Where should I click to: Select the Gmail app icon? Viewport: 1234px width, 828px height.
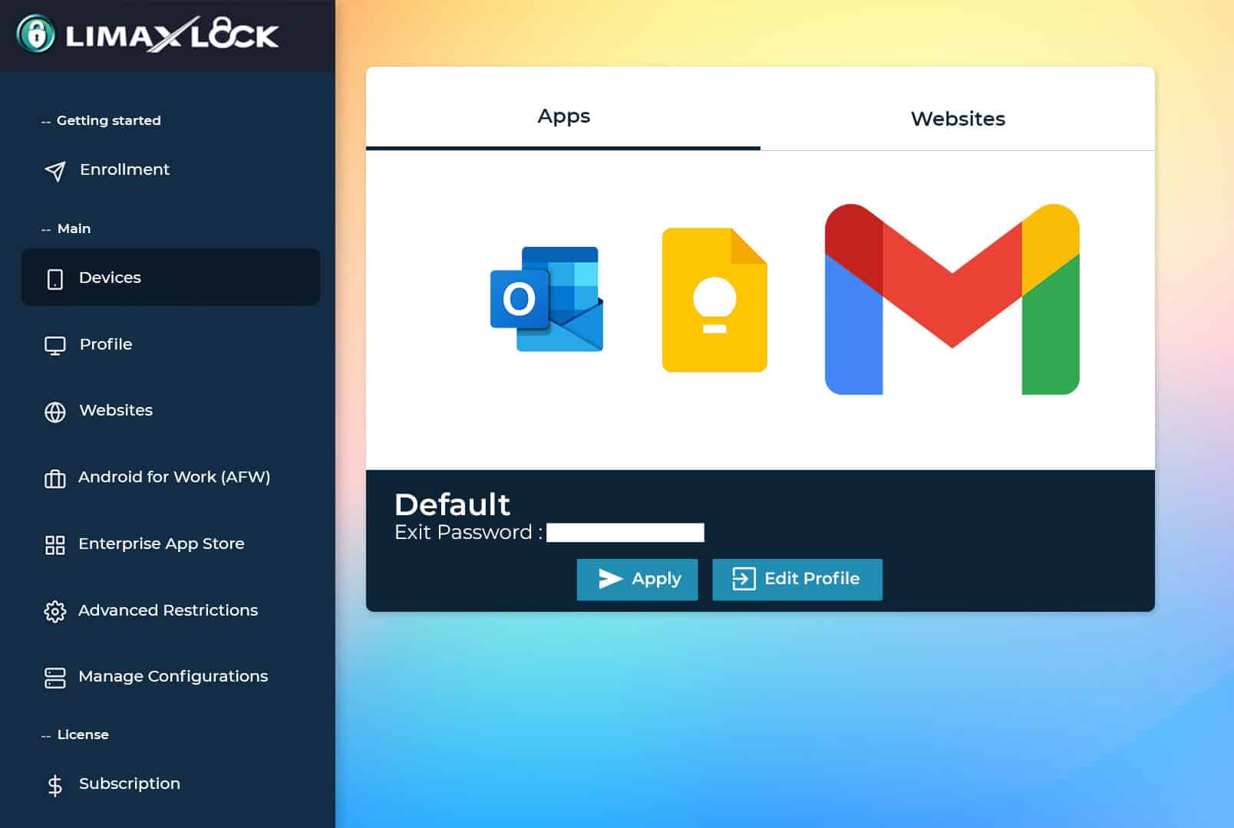coord(952,299)
